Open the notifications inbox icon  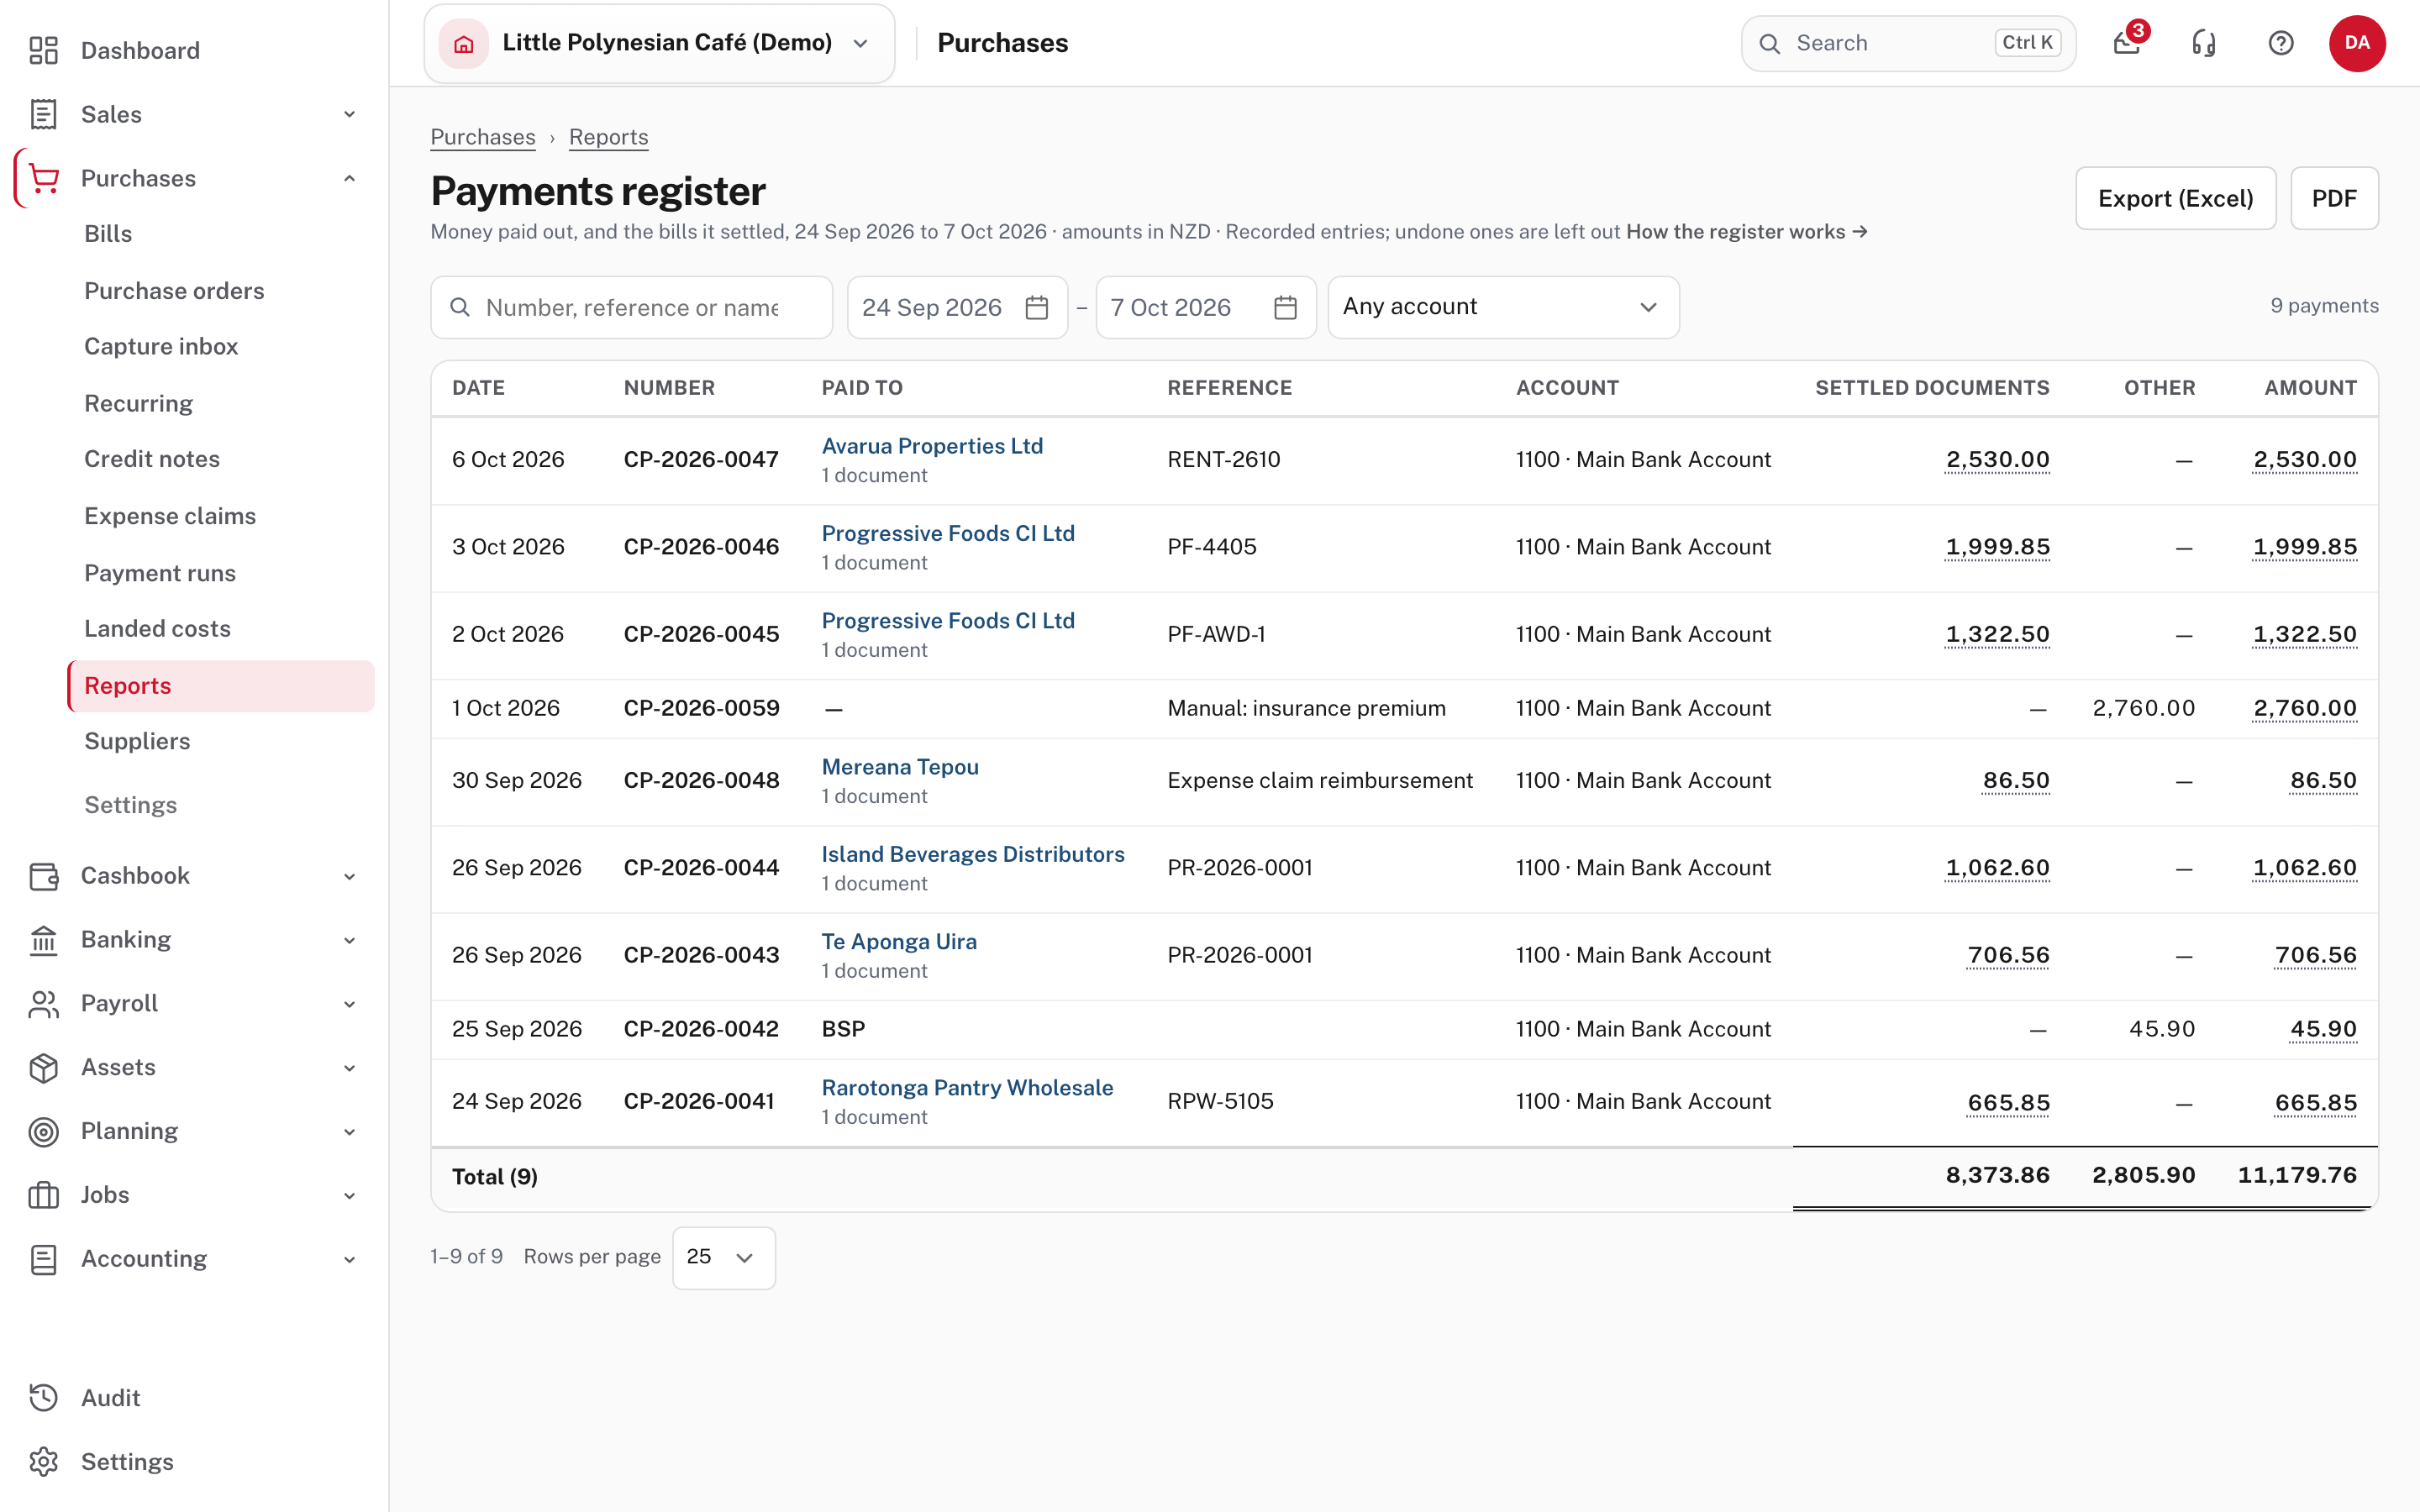[2126, 43]
